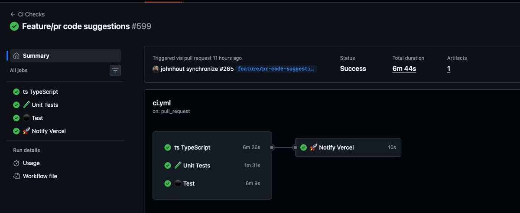The image size is (520, 213).
Task: Click the 6m 44s total duration link
Action: [x=404, y=69]
